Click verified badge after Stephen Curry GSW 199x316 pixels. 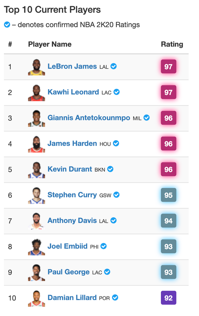117,195
